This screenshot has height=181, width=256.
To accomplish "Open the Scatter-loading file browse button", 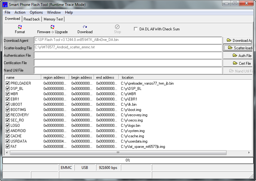I will point(238,48).
